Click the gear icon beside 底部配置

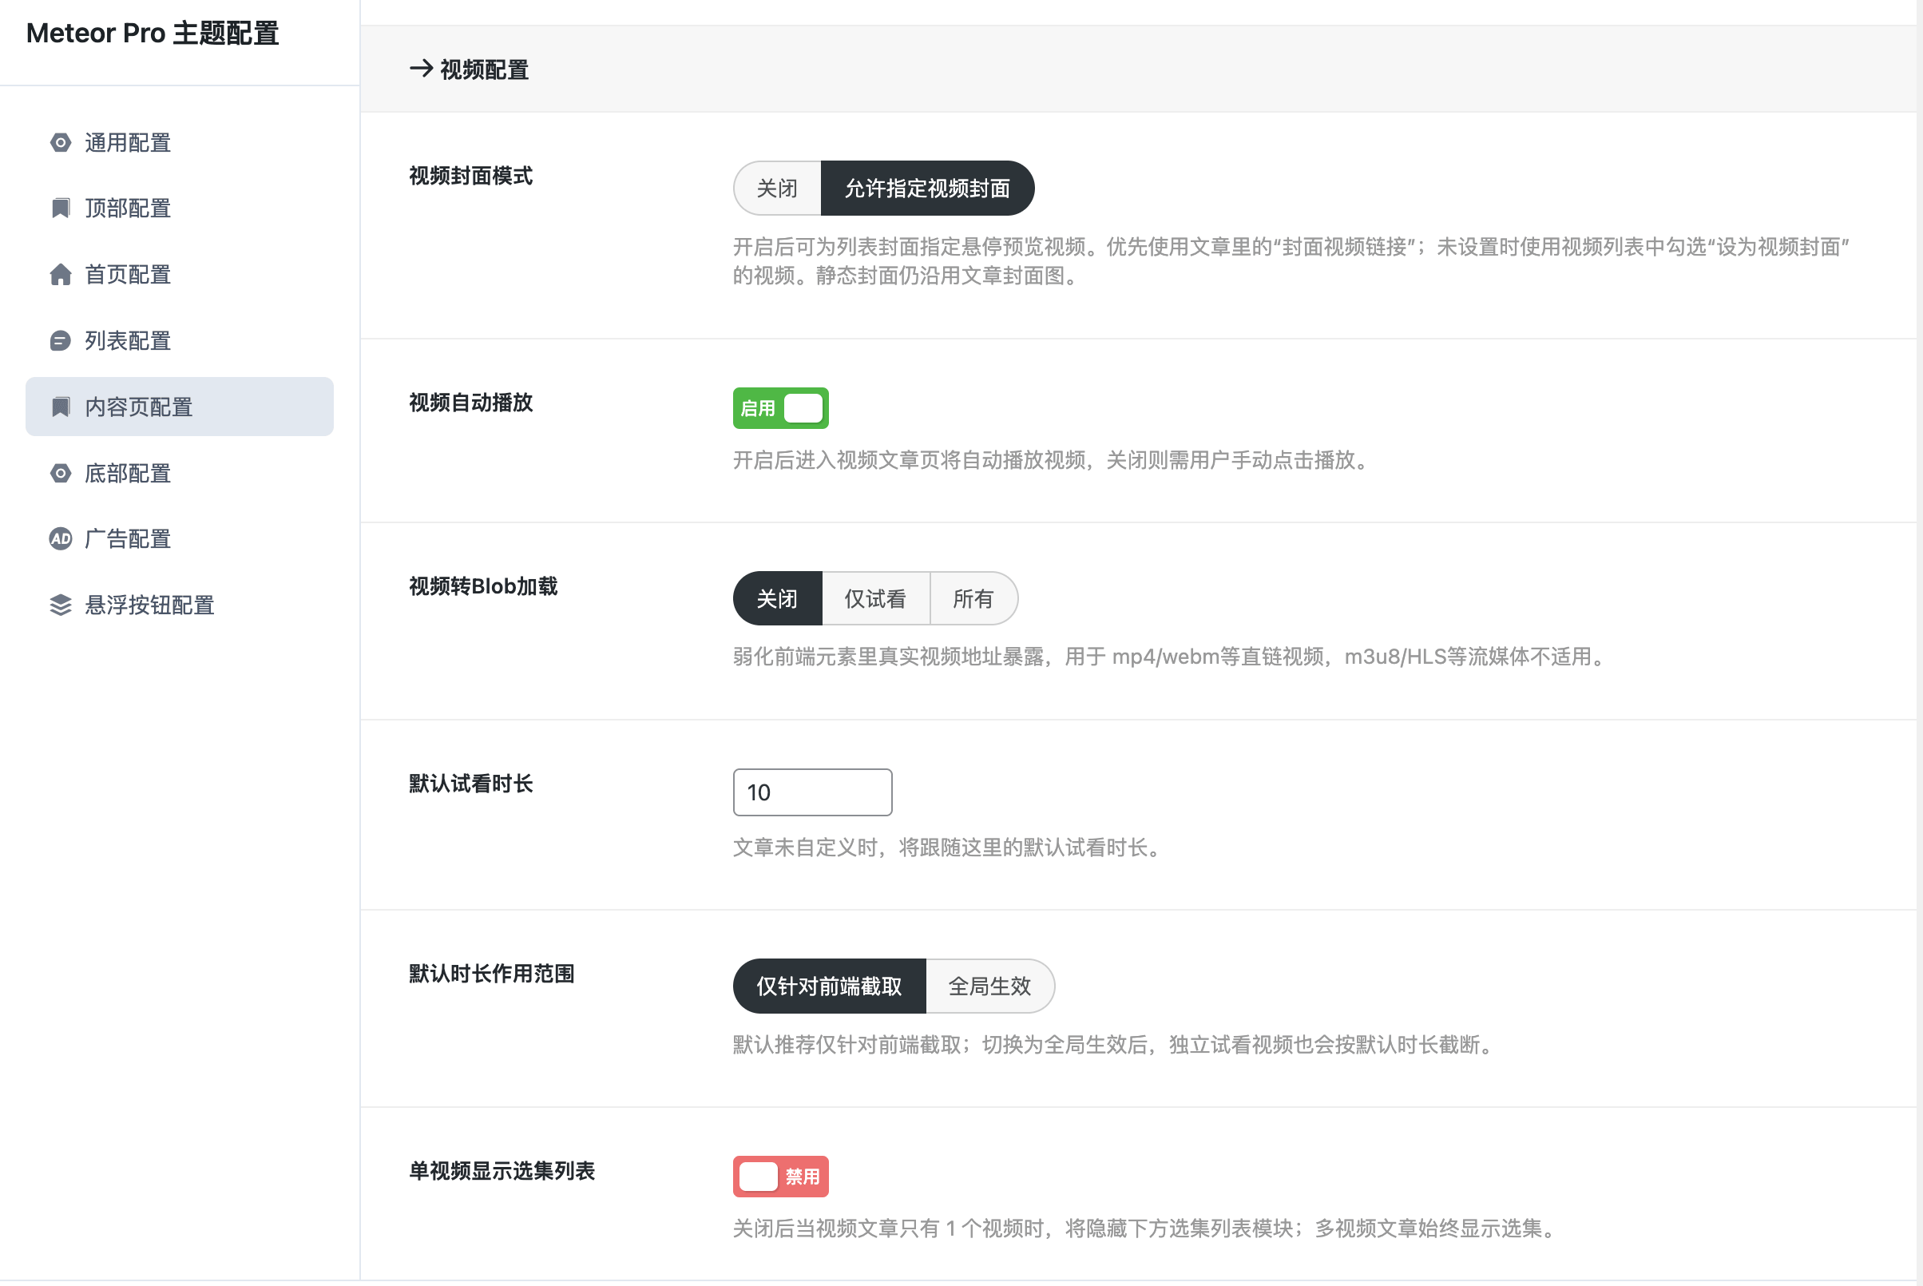point(61,473)
